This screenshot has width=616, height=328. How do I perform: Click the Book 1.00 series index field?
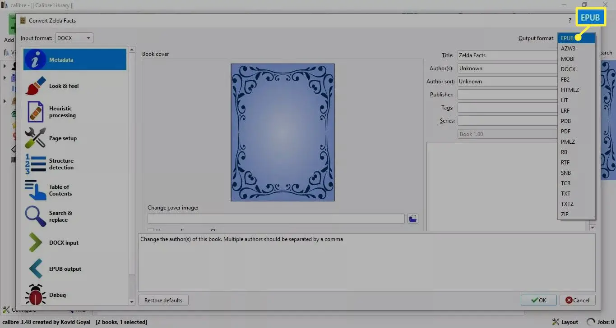point(508,134)
